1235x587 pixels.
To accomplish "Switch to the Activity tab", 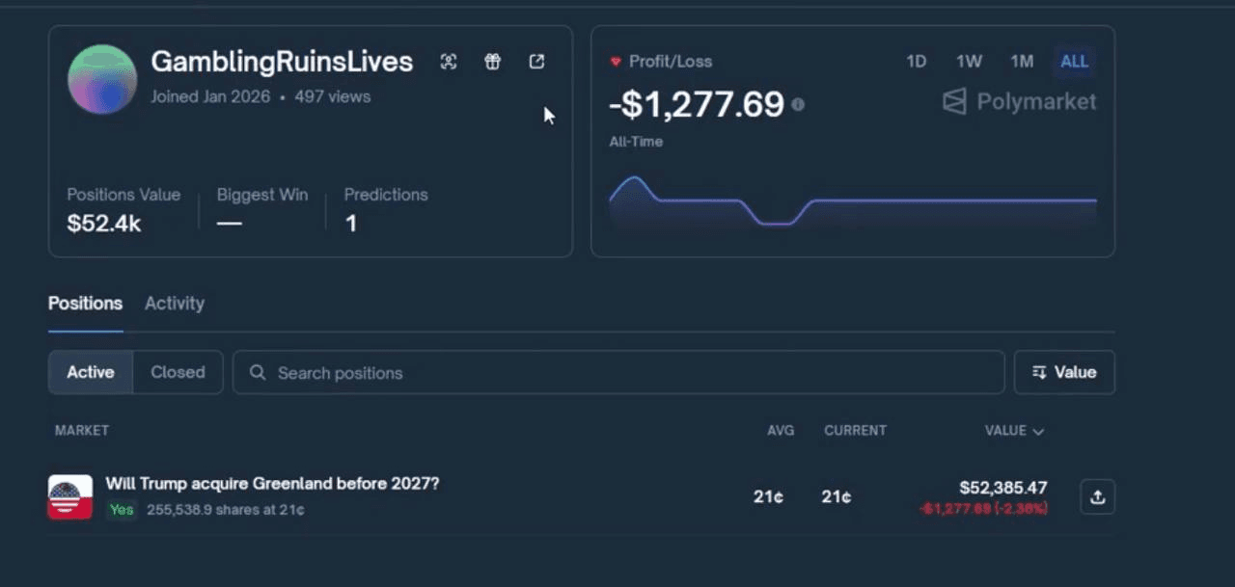I will click(175, 304).
